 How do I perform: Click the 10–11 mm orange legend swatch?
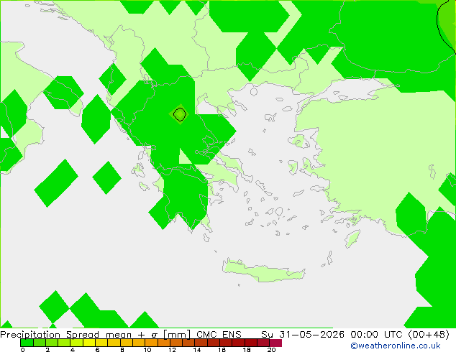point(151,343)
